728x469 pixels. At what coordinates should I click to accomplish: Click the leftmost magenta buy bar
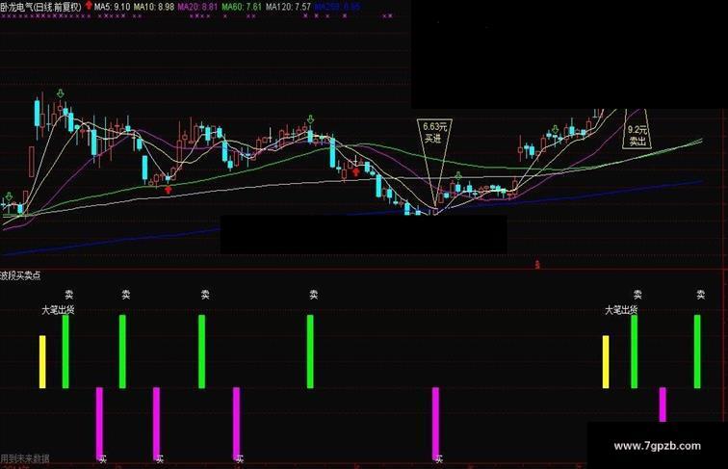(x=99, y=424)
